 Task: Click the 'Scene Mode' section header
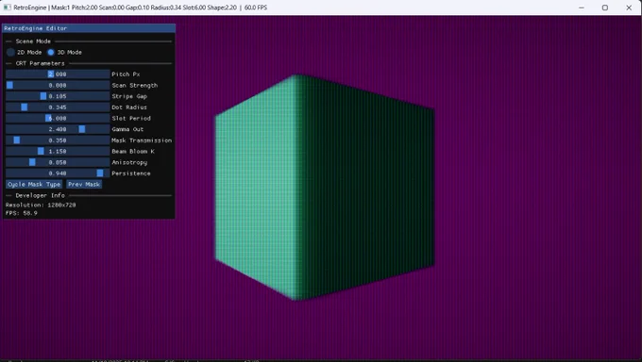pyautogui.click(x=33, y=41)
